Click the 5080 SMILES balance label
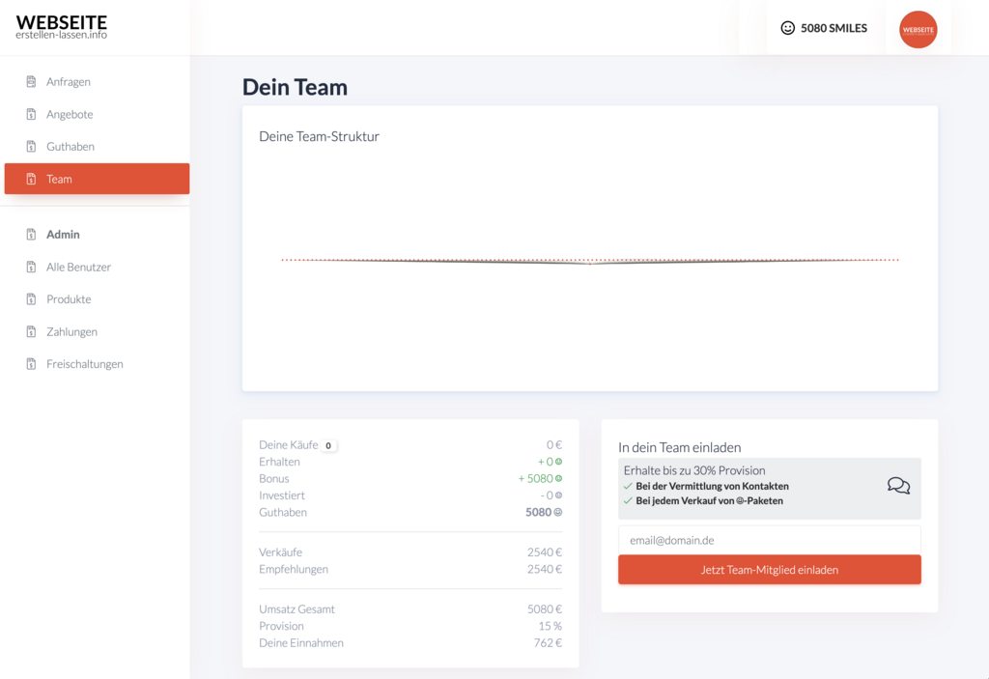 (834, 28)
